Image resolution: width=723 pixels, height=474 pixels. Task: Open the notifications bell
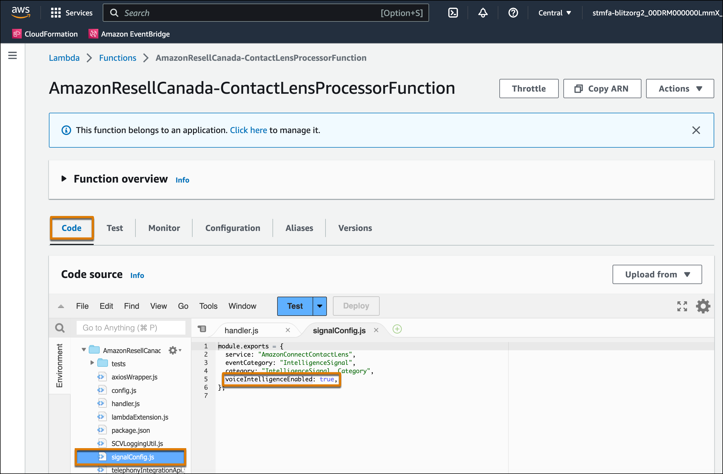click(483, 13)
